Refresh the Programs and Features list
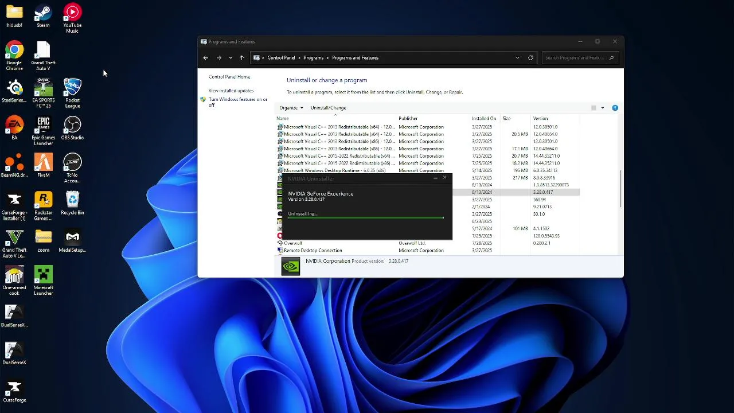 (x=530, y=57)
